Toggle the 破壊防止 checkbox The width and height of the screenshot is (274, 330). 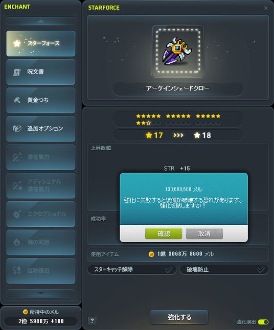(261, 270)
